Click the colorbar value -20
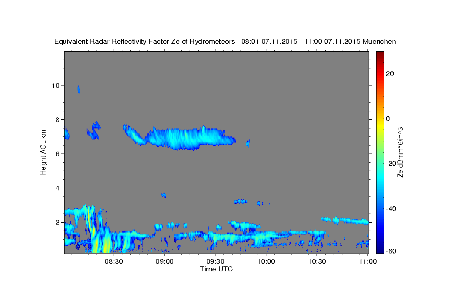 pos(391,163)
